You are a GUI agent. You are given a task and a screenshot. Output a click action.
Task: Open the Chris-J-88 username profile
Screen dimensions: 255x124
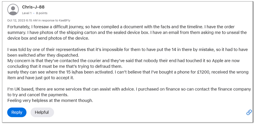[33, 7]
